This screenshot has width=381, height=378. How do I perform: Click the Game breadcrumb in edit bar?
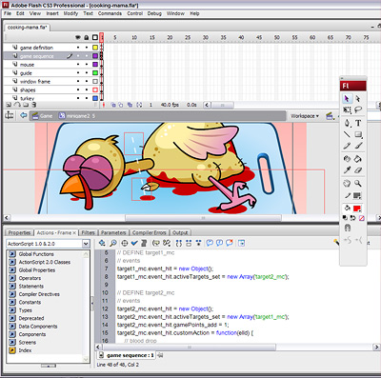[42, 116]
